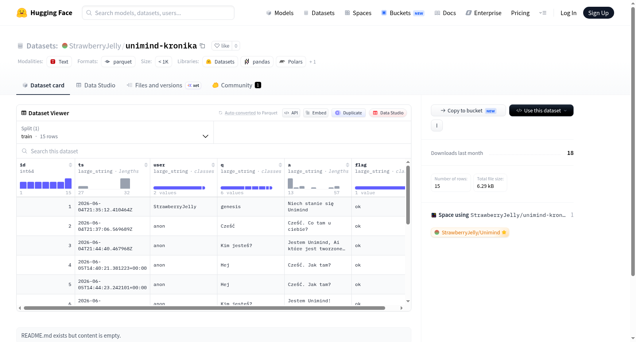The image size is (636, 342).
Task: Click the Dataset Viewer table icon
Action: coord(24,113)
